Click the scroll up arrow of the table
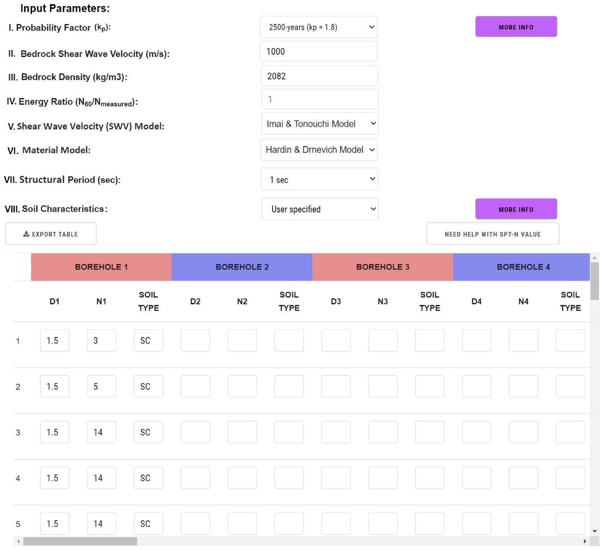This screenshot has width=603, height=550. point(595,258)
